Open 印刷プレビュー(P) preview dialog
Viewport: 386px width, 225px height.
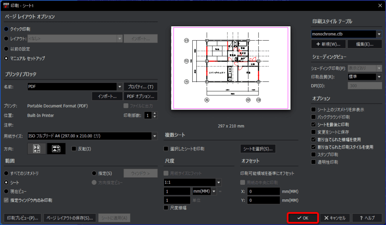(x=22, y=218)
